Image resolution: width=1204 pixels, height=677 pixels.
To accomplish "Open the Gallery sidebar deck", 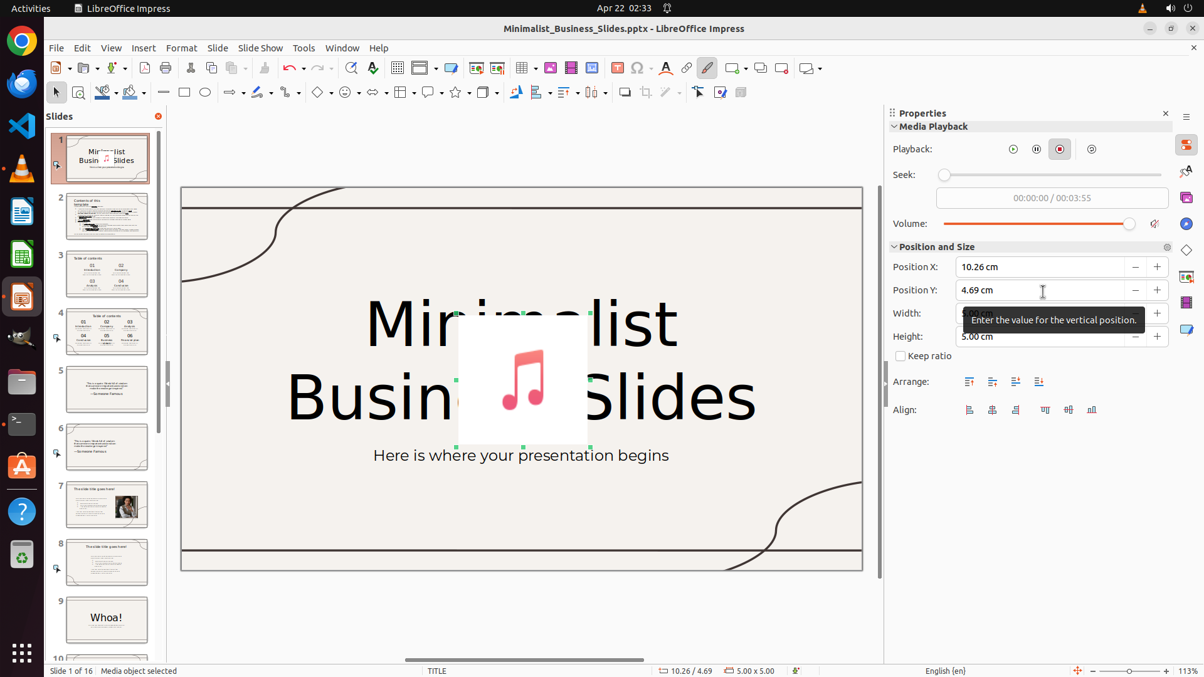I will click(1186, 197).
